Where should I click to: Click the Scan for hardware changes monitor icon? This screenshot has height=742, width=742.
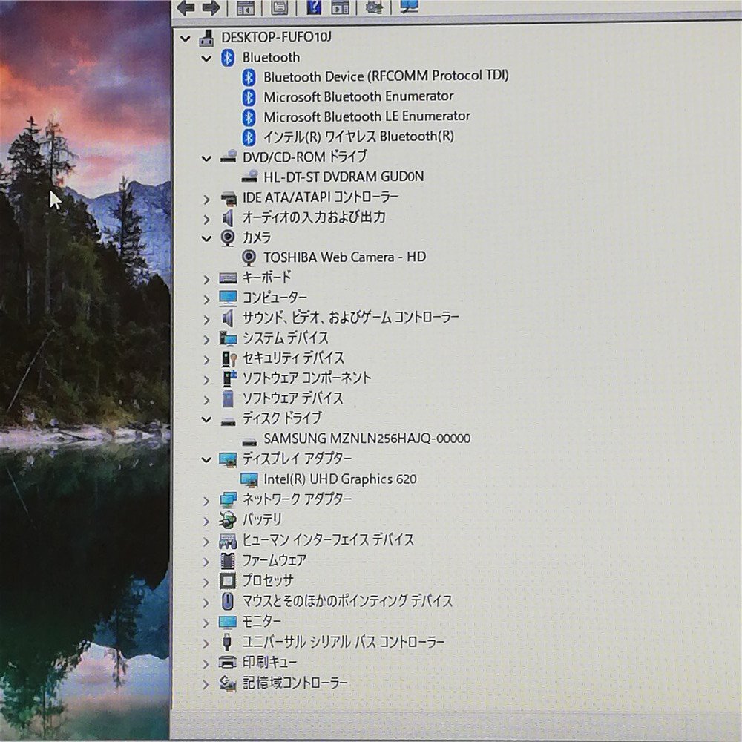(x=409, y=6)
